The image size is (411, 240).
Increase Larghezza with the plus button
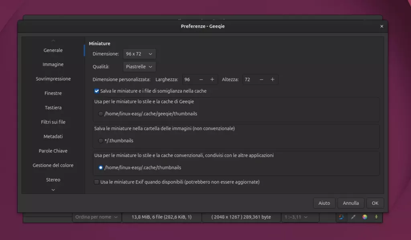[212, 80]
